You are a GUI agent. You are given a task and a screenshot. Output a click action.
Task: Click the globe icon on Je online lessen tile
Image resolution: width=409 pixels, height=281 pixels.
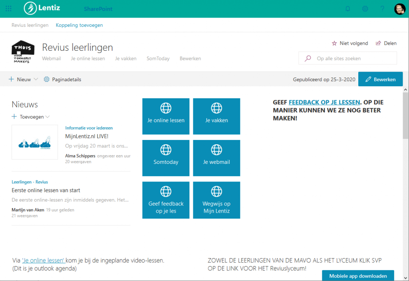tap(166, 108)
